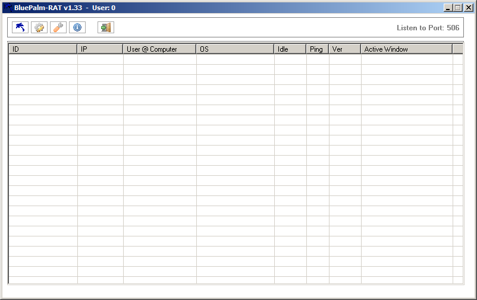This screenshot has height=300, width=477.
Task: Click the OS column header
Action: [x=235, y=49]
